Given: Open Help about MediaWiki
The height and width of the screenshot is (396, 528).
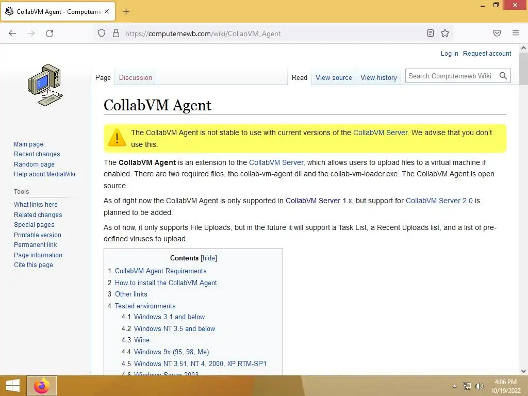Looking at the screenshot, I should click(x=44, y=174).
